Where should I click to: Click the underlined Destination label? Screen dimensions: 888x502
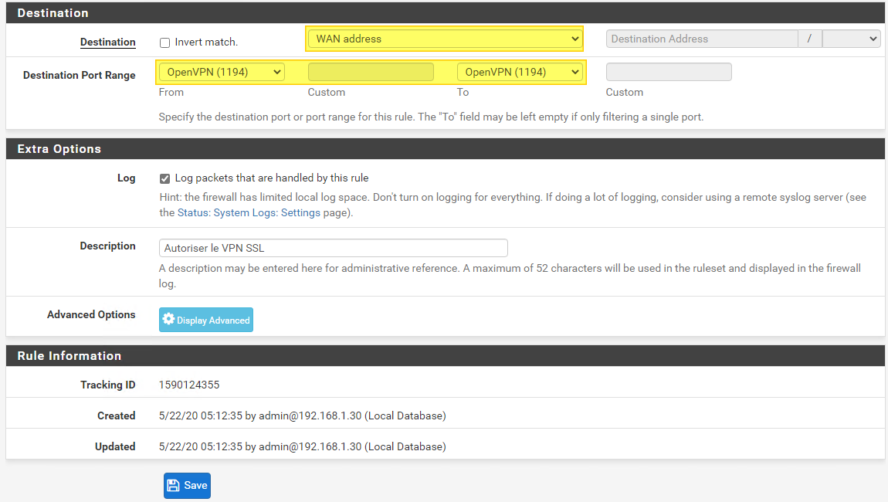coord(107,42)
